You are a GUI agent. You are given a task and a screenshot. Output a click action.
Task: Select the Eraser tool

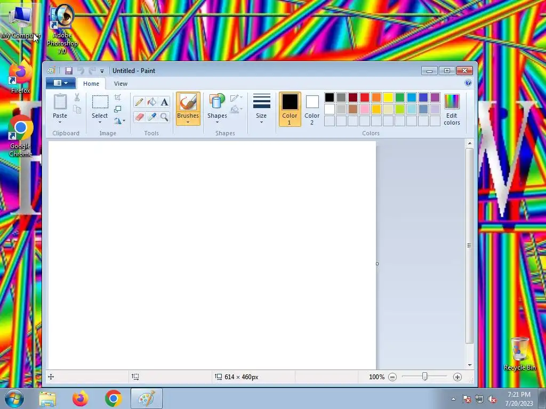pyautogui.click(x=139, y=117)
